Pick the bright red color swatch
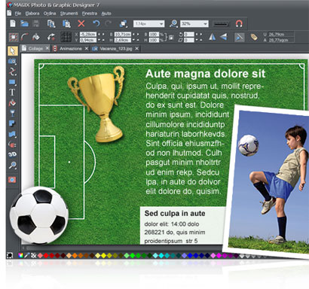Viewport: 309px width, 289px height. pos(46,255)
